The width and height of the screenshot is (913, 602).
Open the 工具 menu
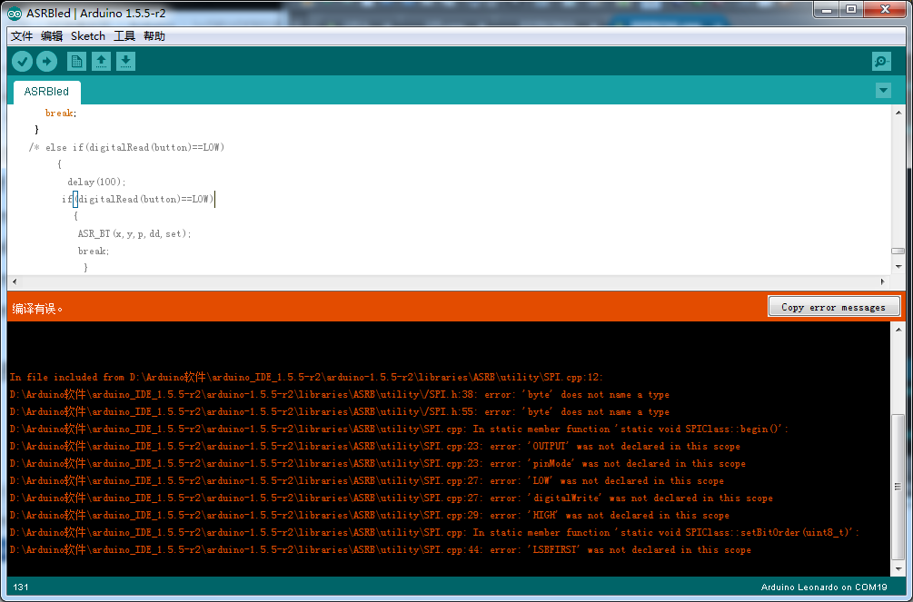pyautogui.click(x=124, y=36)
